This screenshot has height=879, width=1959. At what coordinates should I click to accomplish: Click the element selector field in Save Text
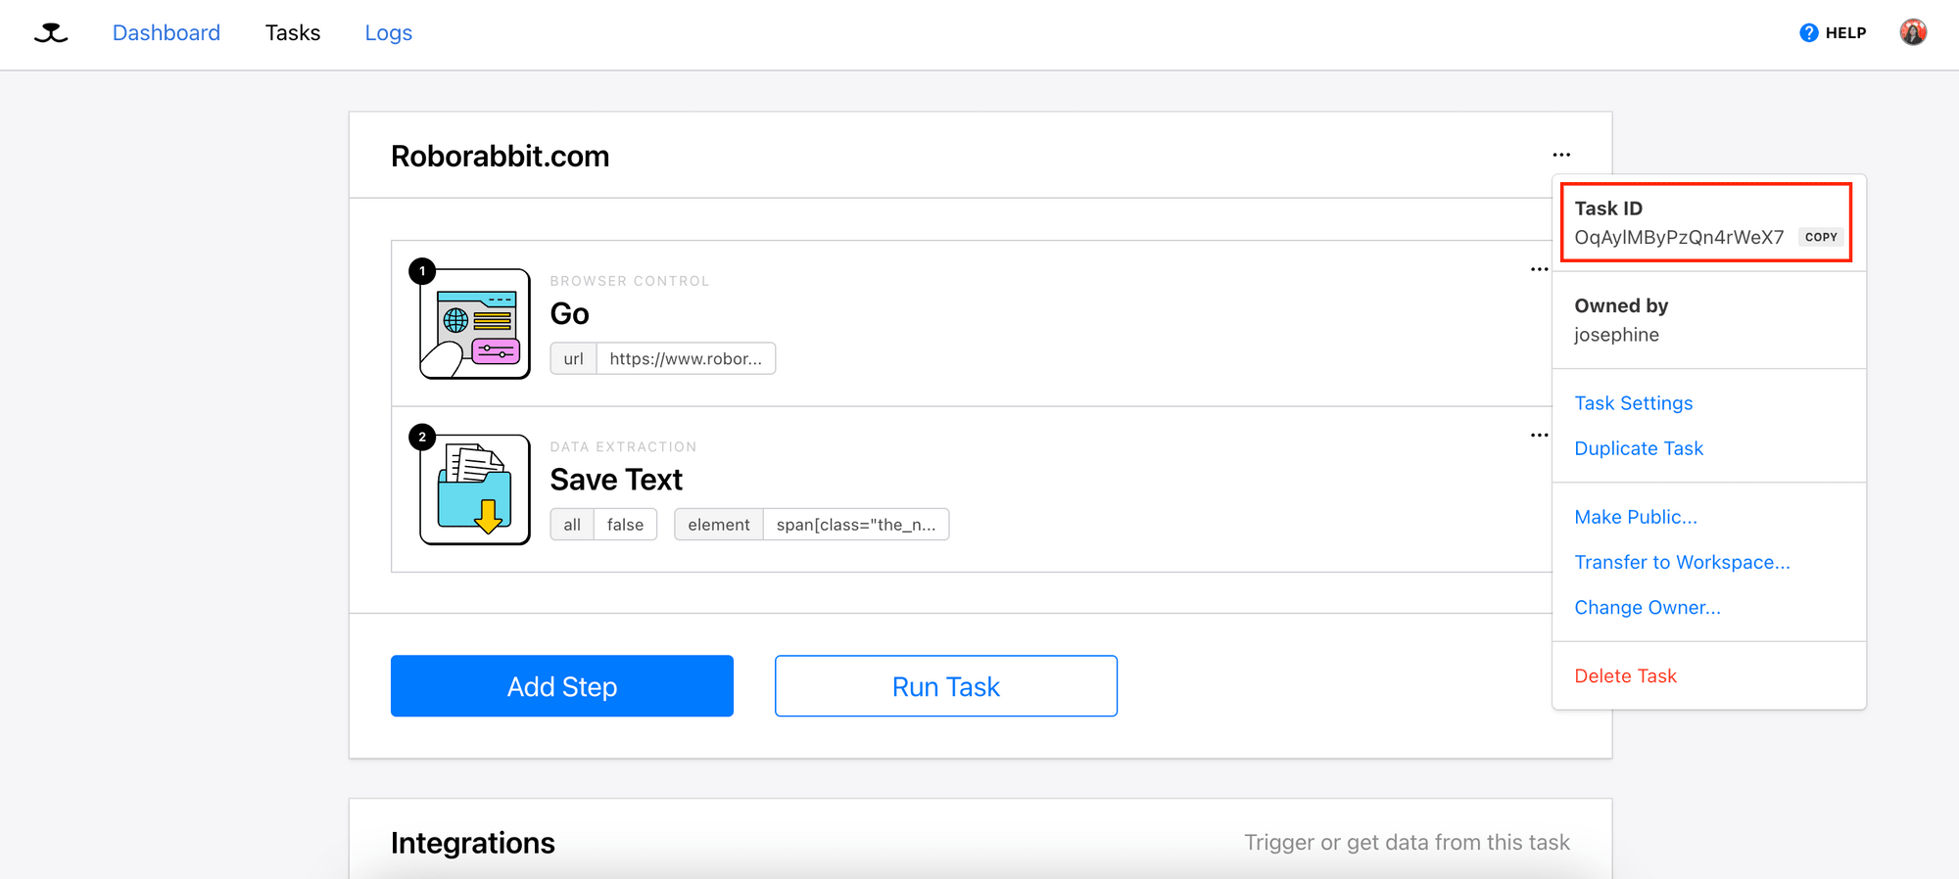click(x=856, y=524)
